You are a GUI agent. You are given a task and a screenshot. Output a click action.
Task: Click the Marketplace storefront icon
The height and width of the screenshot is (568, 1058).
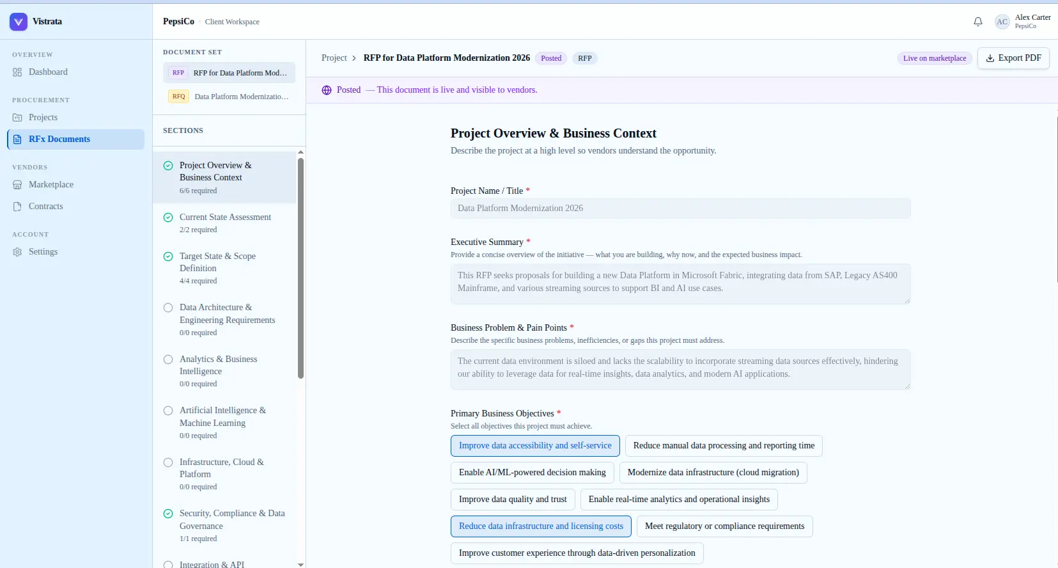pos(17,185)
